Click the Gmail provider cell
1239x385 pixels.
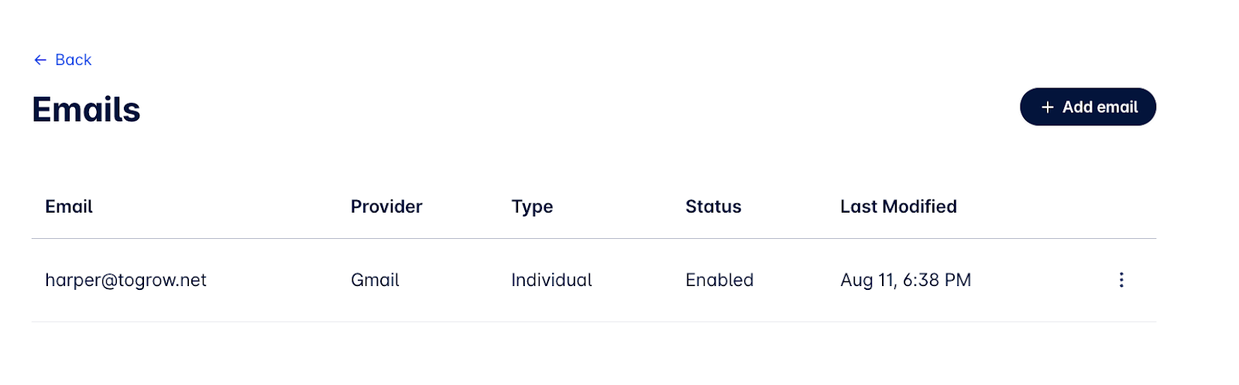pyautogui.click(x=375, y=280)
